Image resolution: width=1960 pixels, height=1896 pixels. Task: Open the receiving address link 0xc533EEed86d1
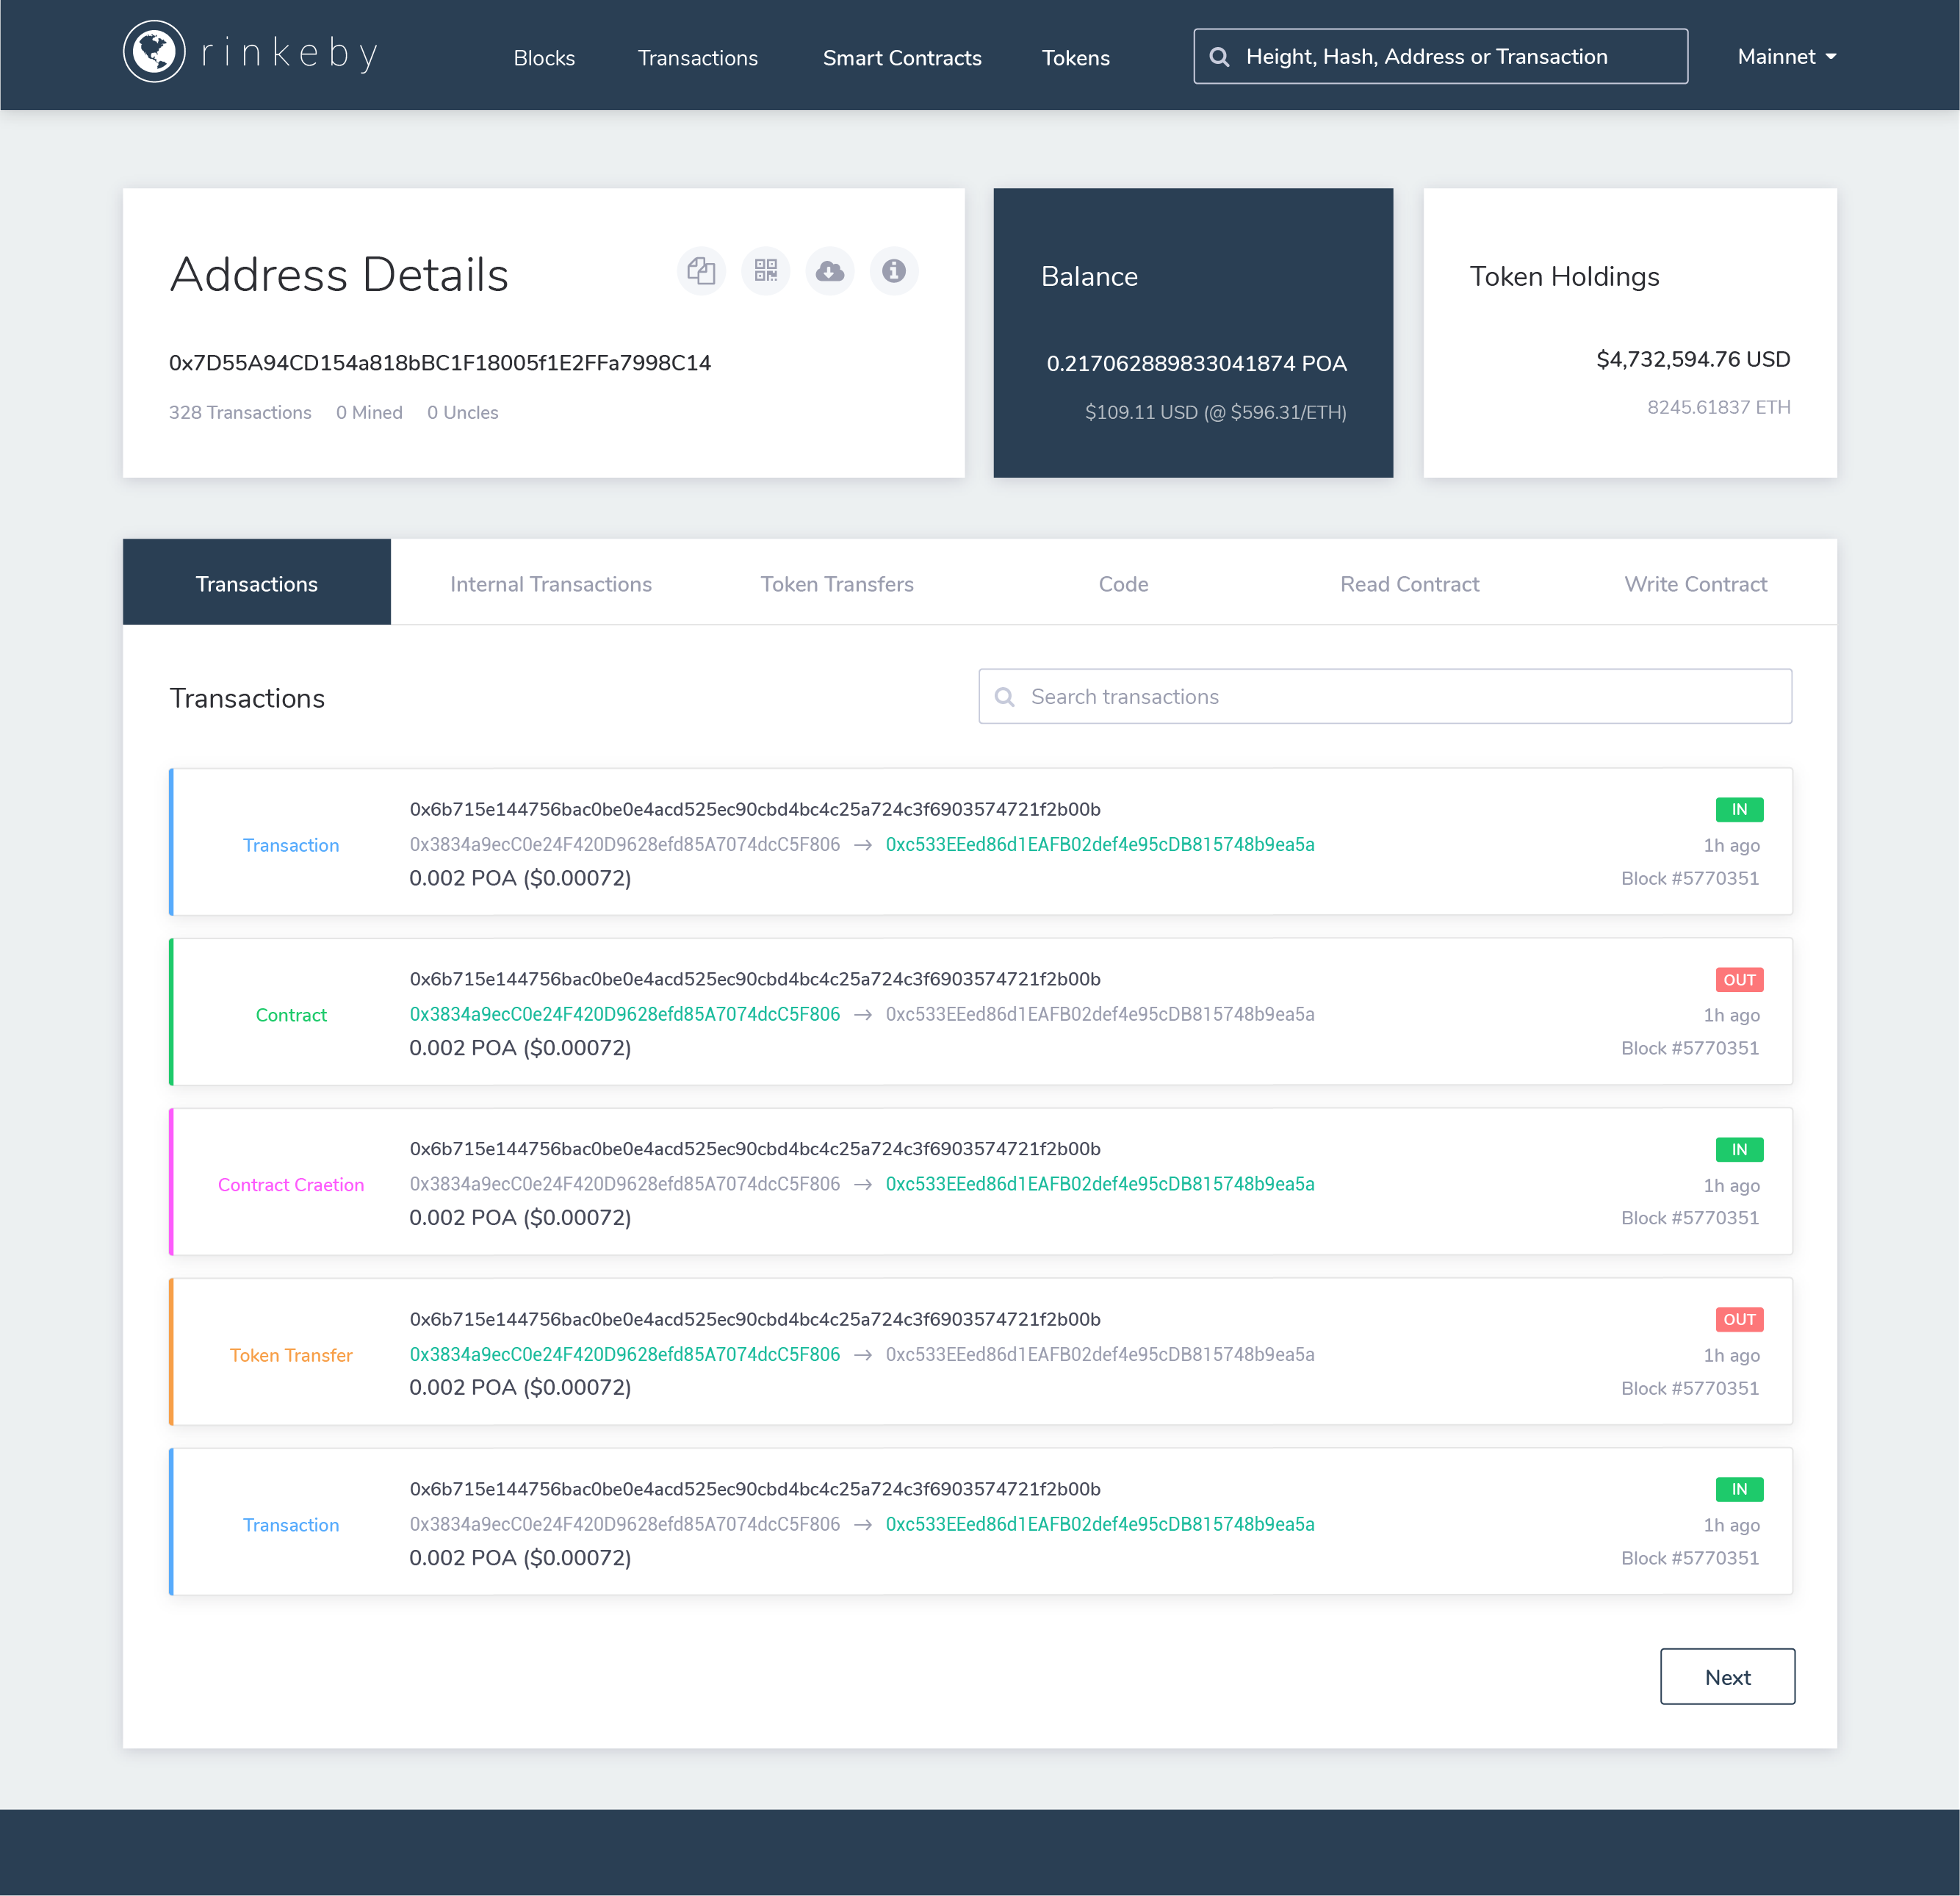coord(1098,845)
